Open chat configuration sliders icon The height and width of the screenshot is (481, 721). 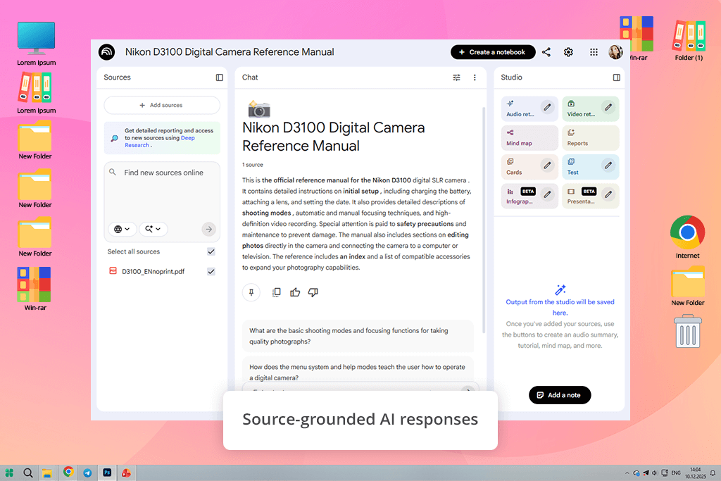456,77
